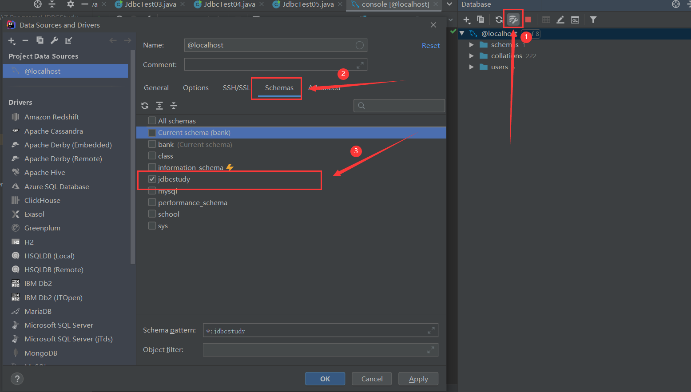Screen dimensions: 691x392
Task: Click the schema search field
Action: pos(399,106)
